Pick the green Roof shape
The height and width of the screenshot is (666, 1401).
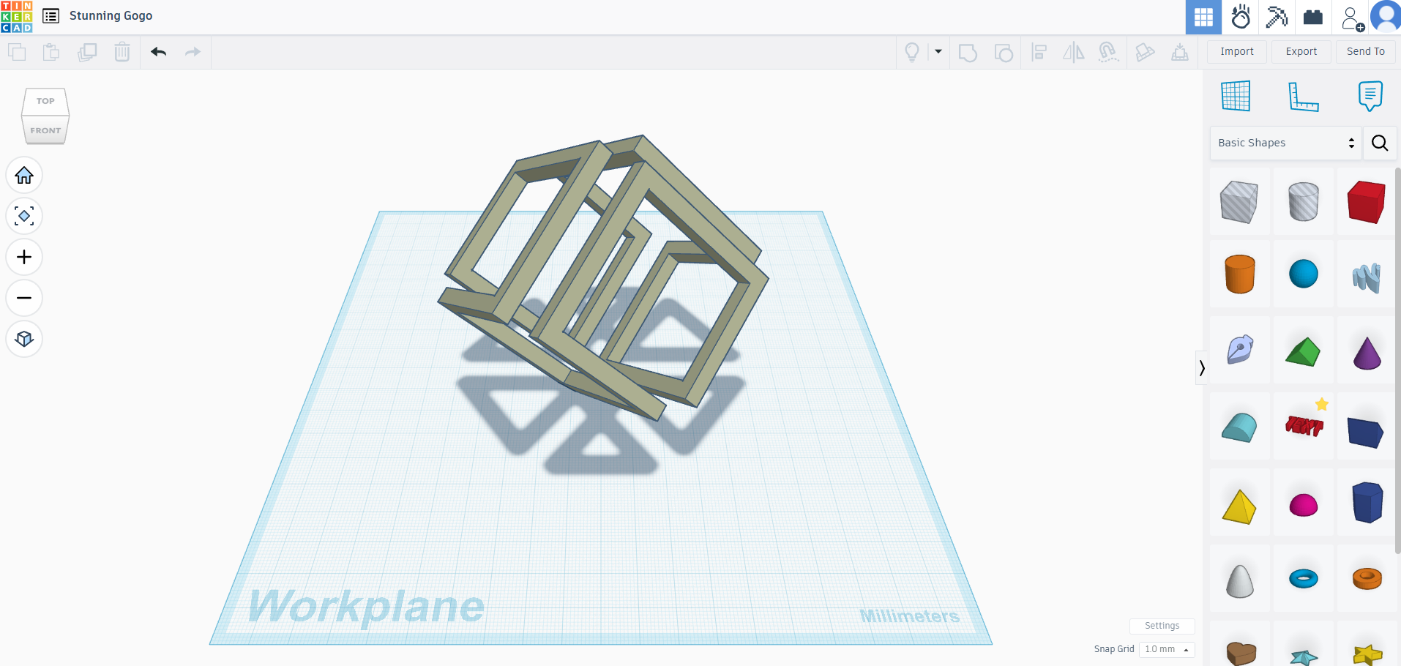(1304, 351)
